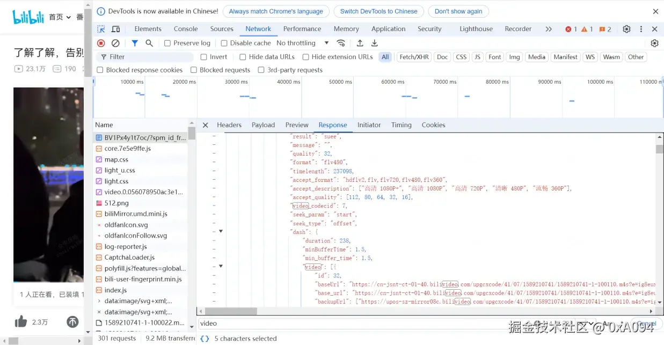Image resolution: width=664 pixels, height=345 pixels.
Task: Open DevTools settings gear icon
Action: click(626, 29)
